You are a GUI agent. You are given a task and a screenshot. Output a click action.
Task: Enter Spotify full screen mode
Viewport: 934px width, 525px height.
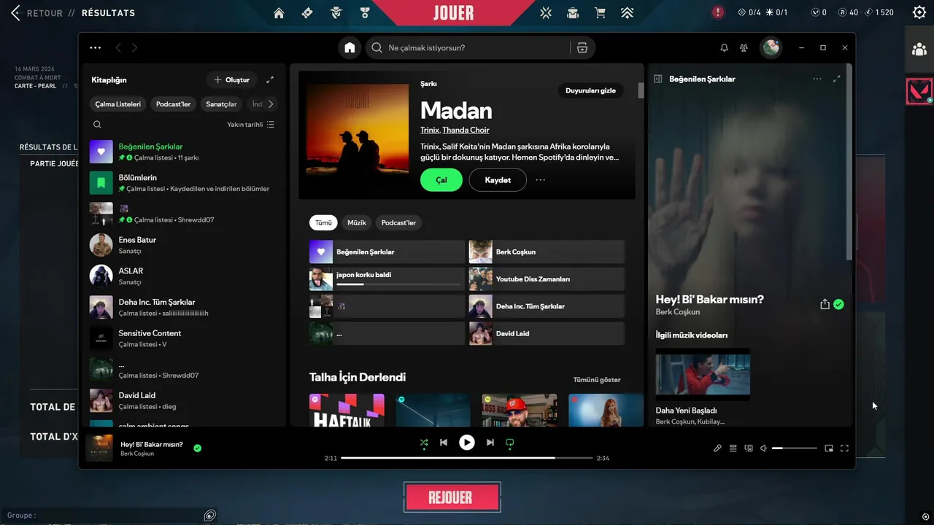[x=845, y=448]
